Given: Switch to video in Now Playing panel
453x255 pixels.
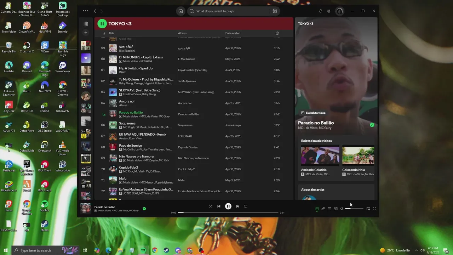Looking at the screenshot, I should pyautogui.click(x=313, y=113).
